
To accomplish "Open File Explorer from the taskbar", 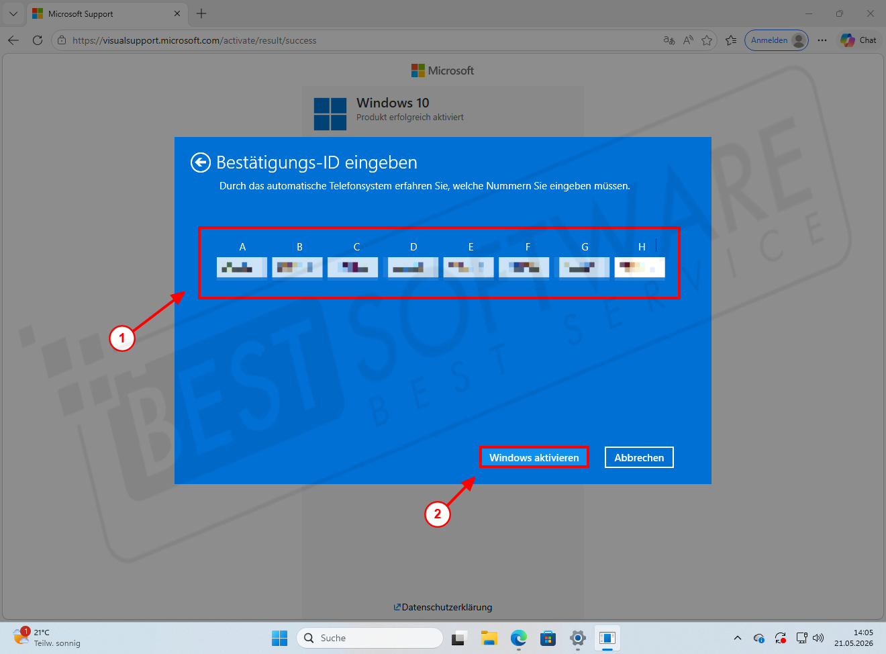I will (489, 638).
